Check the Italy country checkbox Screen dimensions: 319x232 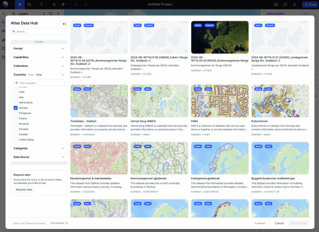(16, 97)
